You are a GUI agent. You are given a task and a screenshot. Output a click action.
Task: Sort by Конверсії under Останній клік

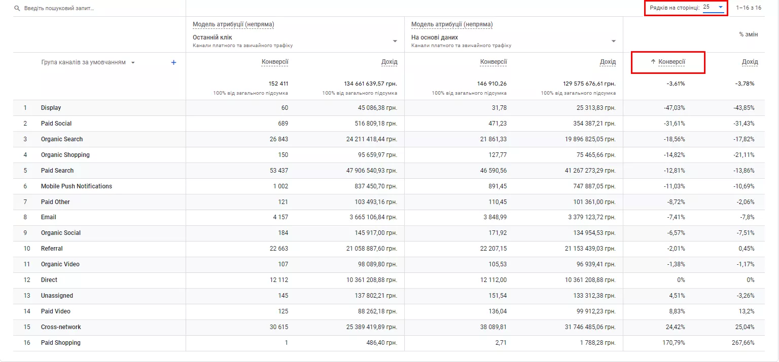coord(275,62)
